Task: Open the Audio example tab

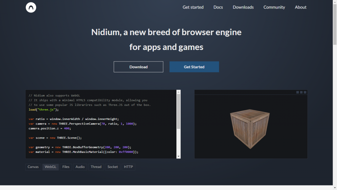Action: [x=80, y=167]
